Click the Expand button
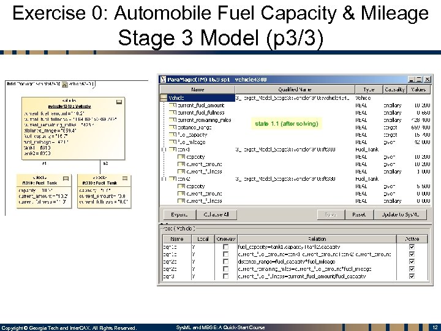The width and height of the screenshot is (441, 331). [179, 215]
